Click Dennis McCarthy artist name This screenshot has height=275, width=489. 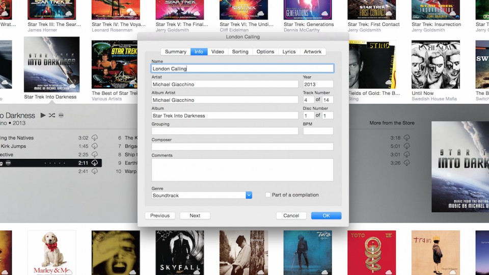tap(302, 30)
